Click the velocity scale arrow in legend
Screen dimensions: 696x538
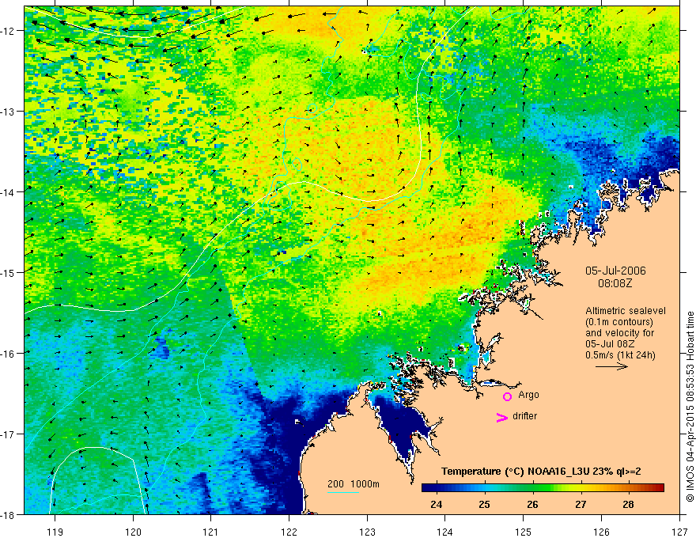[x=611, y=366]
